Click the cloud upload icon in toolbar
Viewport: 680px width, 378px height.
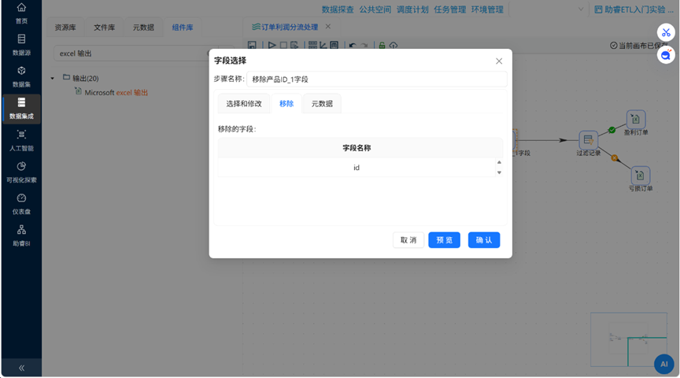tap(394, 45)
